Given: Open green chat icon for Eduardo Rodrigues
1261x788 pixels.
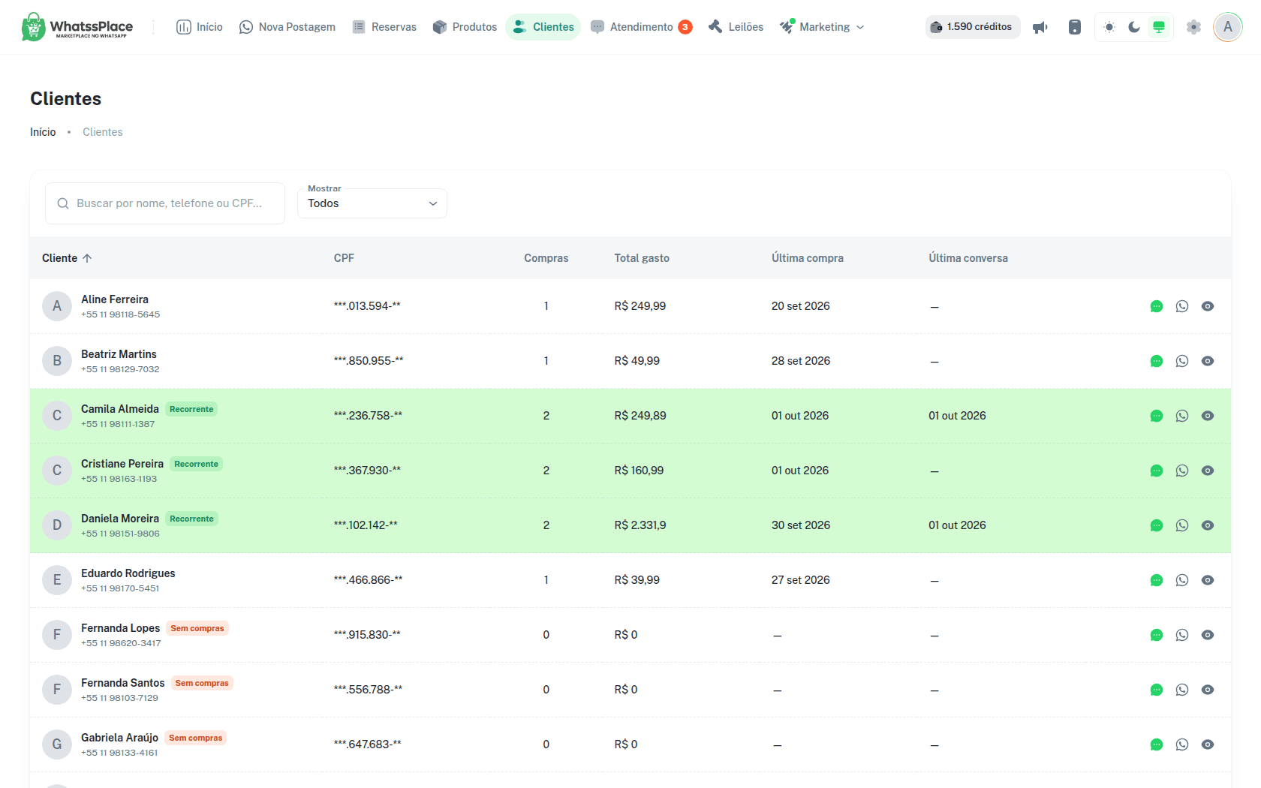Looking at the screenshot, I should click(1157, 580).
